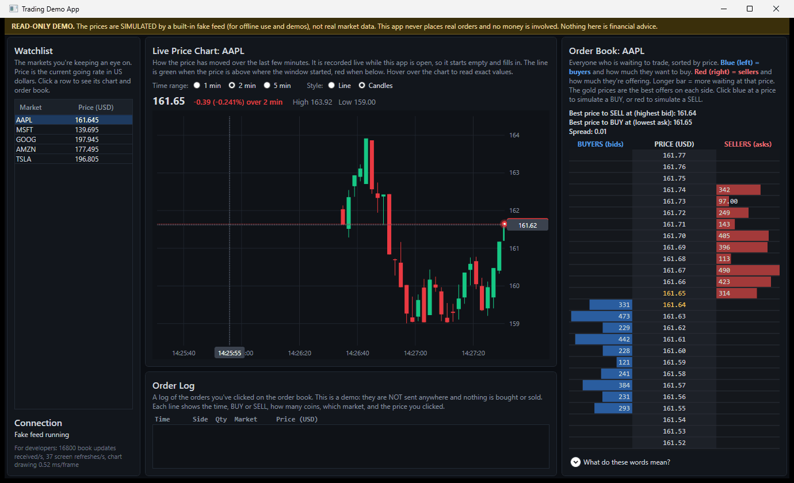This screenshot has width=794, height=483.
Task: Click the price level 161.77
Action: coord(674,155)
